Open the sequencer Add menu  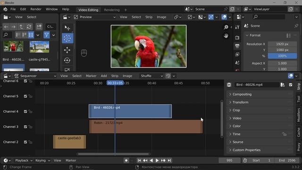[x=104, y=76]
